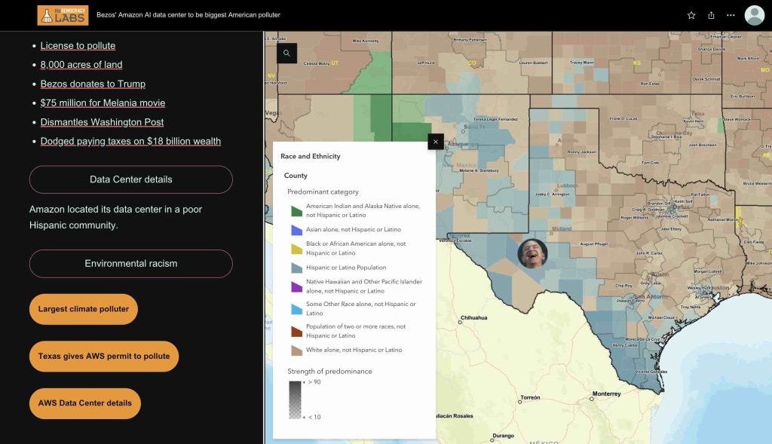Click the share icon in header
Screen dimensions: 772x444
pos(711,15)
